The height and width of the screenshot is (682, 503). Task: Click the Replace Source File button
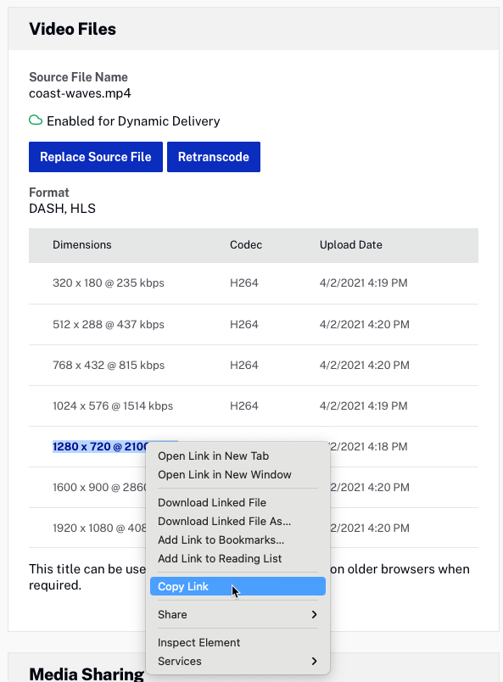96,157
